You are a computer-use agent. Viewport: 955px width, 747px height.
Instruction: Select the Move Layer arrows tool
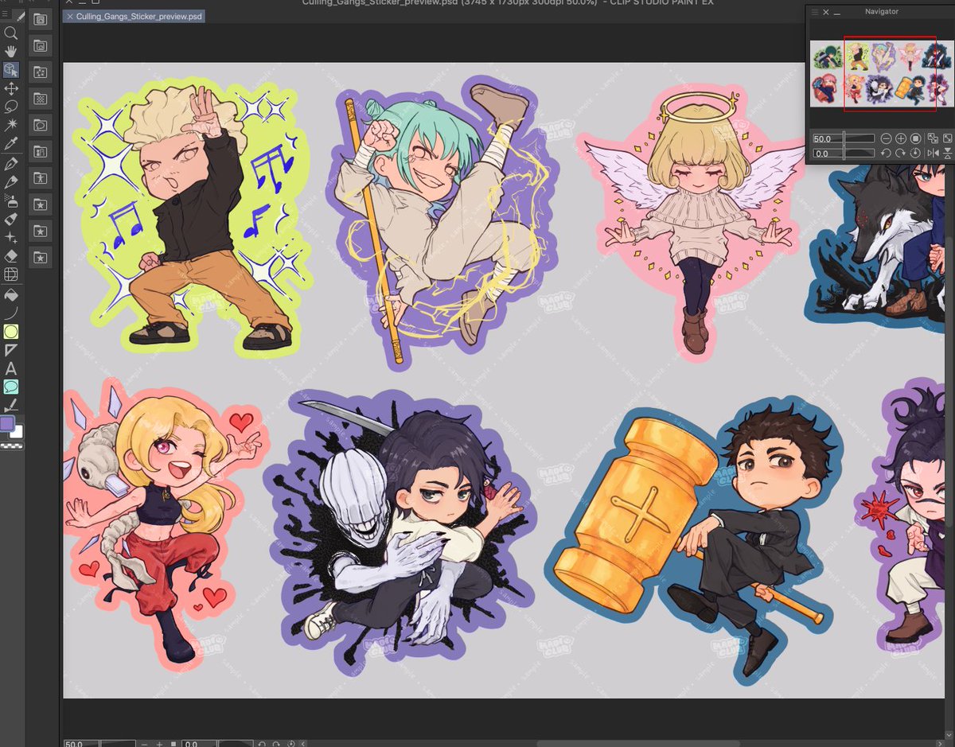(x=10, y=89)
